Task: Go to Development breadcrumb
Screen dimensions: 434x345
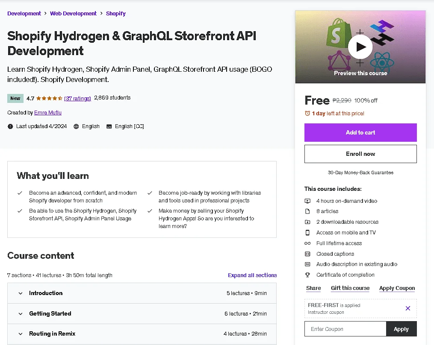Action: [24, 14]
